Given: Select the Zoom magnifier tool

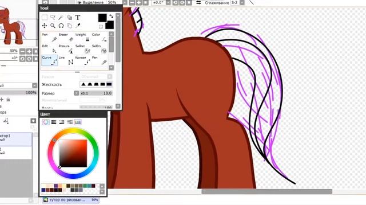Looking at the screenshot, I should 53,26.
